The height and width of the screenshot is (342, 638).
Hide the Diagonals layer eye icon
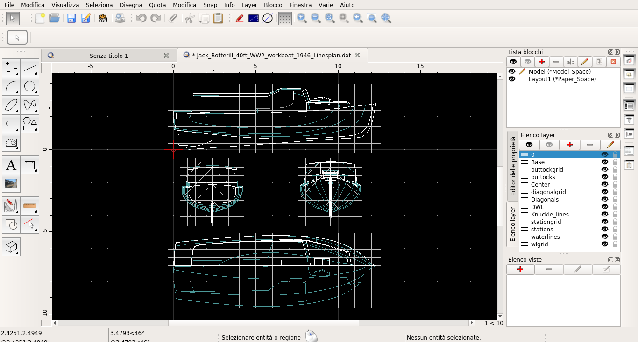tap(605, 199)
